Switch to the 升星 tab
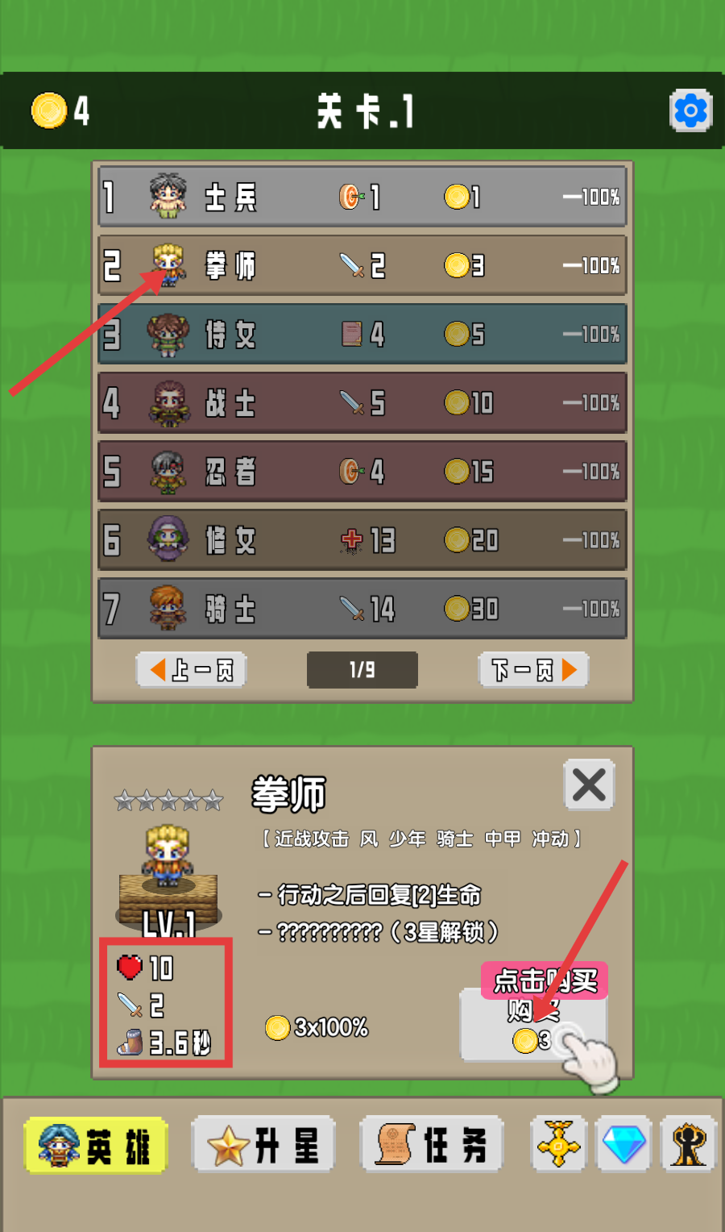 (x=263, y=1145)
